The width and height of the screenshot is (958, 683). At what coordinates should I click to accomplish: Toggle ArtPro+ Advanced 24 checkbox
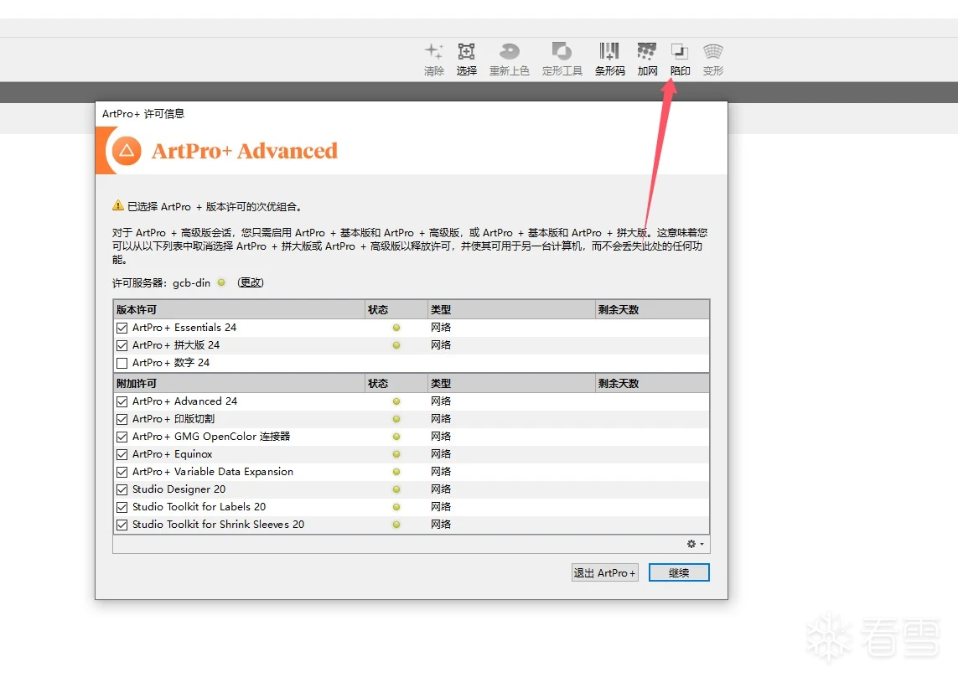[x=122, y=402]
